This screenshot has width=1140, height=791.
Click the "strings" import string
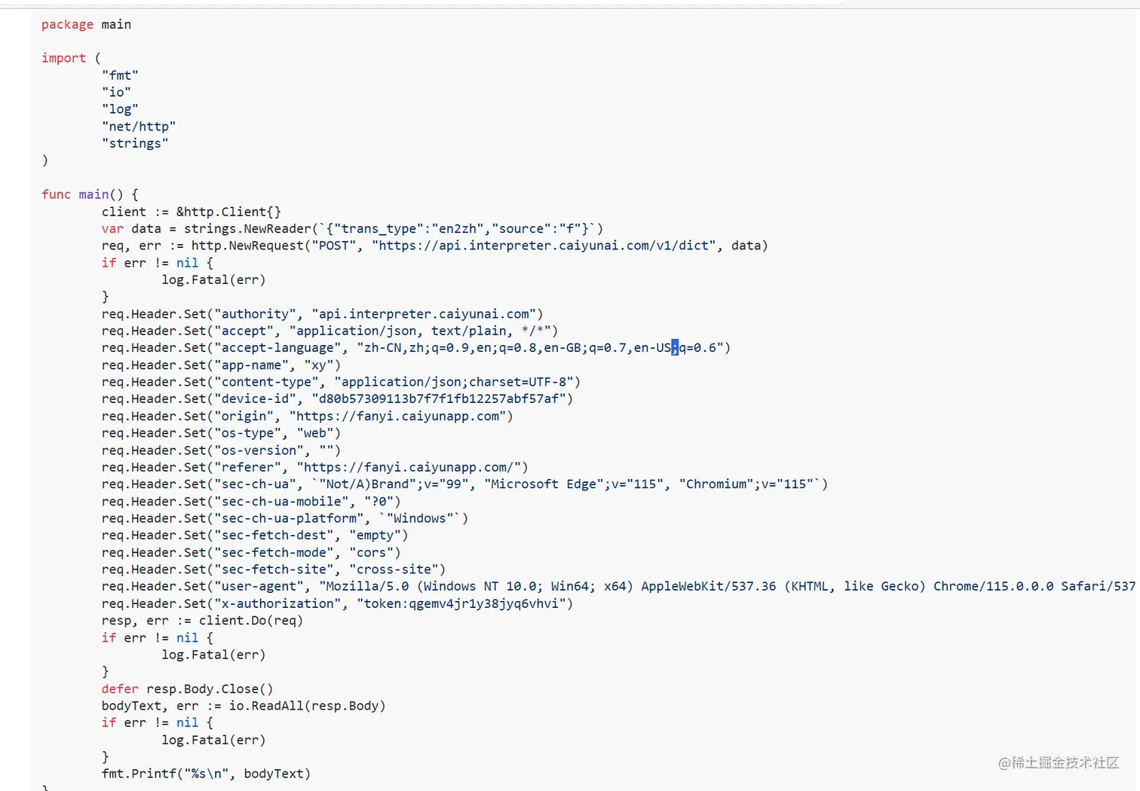coord(135,143)
